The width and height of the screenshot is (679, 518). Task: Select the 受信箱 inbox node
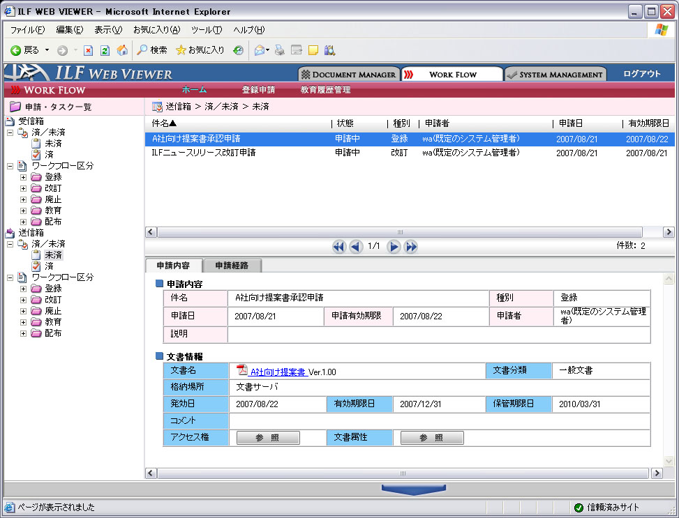(31, 121)
